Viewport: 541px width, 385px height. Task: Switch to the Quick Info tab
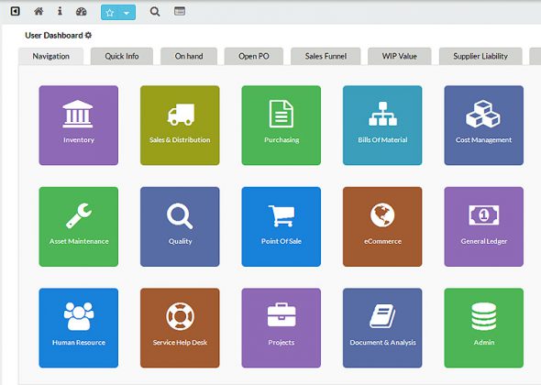tap(122, 56)
